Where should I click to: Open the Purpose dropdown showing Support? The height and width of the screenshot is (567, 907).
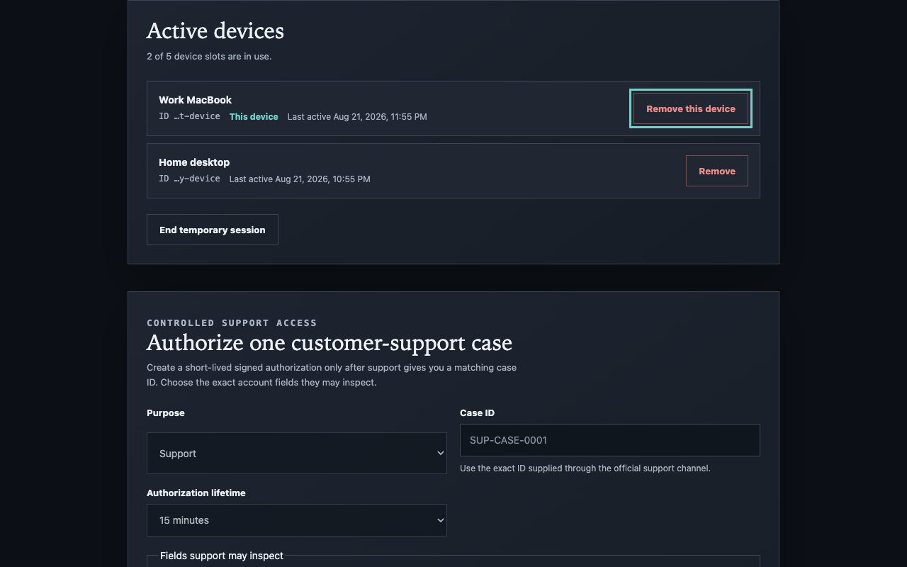[297, 453]
